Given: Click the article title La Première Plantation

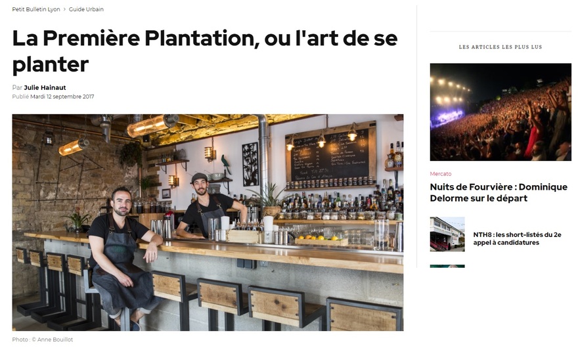Looking at the screenshot, I should click(x=205, y=51).
